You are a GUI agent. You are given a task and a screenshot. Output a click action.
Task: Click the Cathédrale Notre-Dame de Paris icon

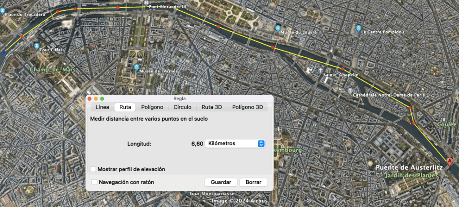pyautogui.click(x=350, y=90)
